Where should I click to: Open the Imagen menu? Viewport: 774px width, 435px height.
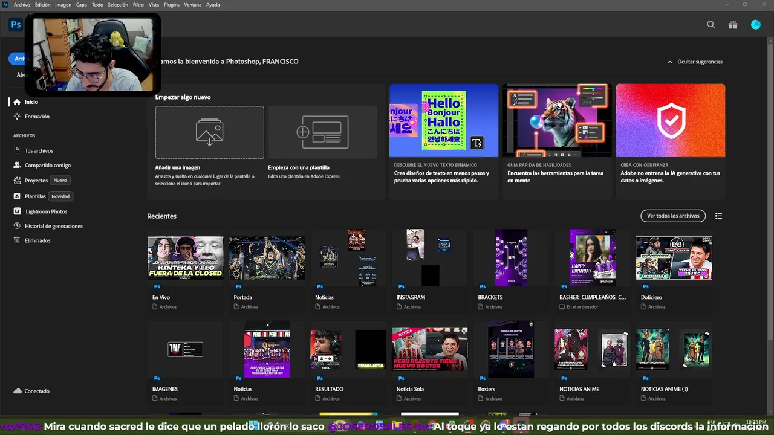tap(63, 5)
